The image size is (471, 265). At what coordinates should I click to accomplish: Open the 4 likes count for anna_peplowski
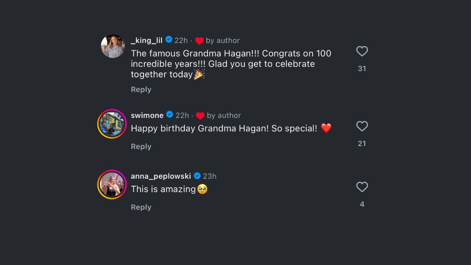362,204
